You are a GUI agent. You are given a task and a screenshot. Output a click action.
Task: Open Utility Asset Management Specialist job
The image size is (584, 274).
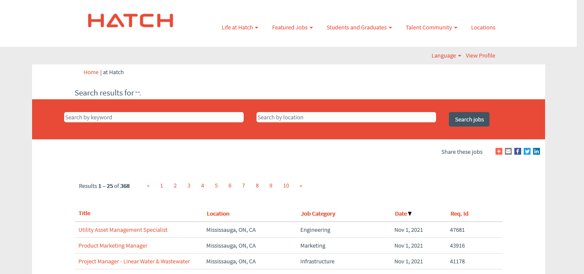pos(123,230)
